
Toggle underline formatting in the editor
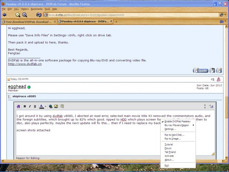pyautogui.click(x=35, y=106)
